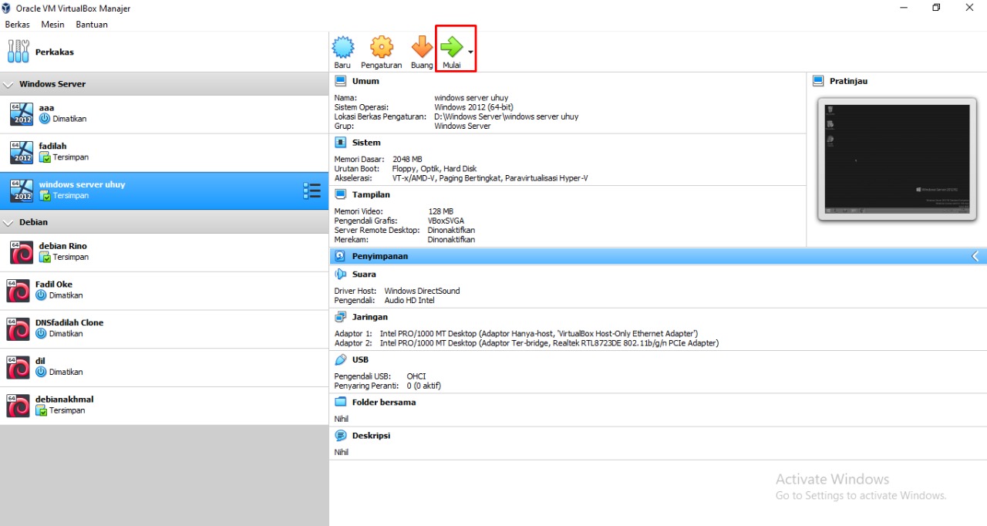Select the fadilah virtual machine
Screen dimensions: 987x526
point(164,153)
